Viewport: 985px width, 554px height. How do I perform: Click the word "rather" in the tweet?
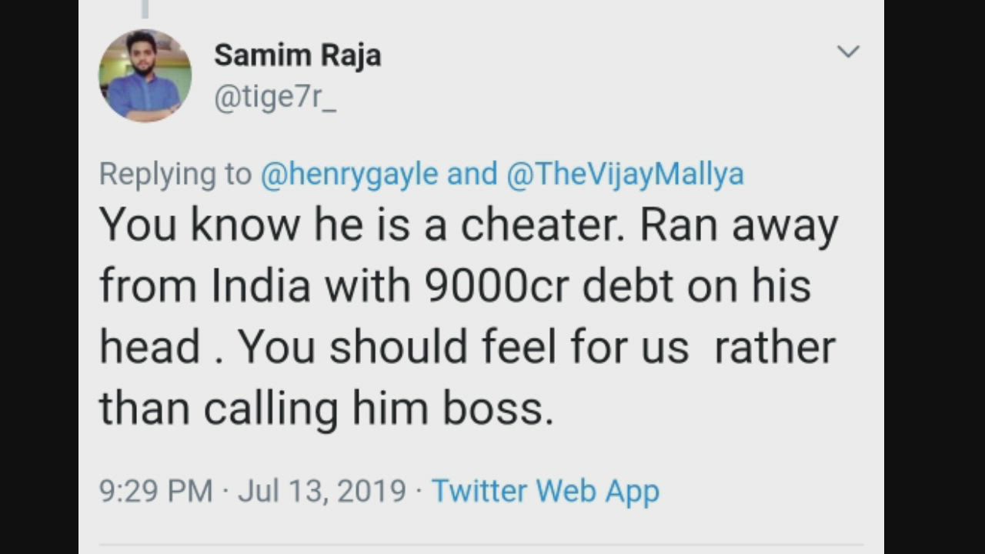click(774, 346)
